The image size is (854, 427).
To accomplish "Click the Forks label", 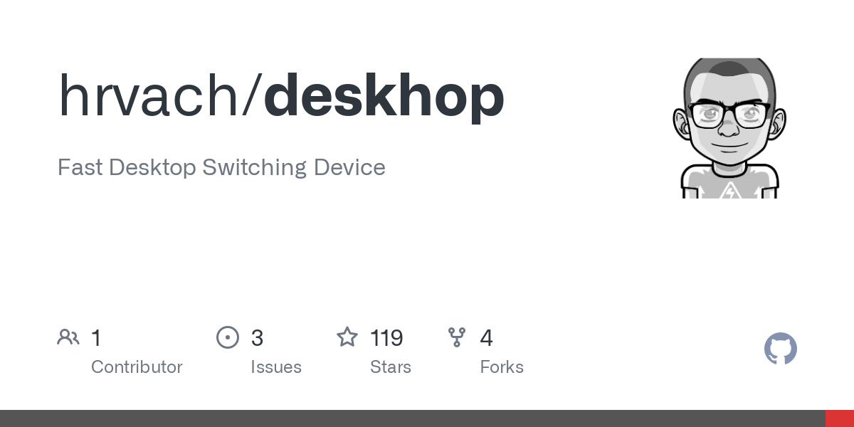I will coord(502,367).
